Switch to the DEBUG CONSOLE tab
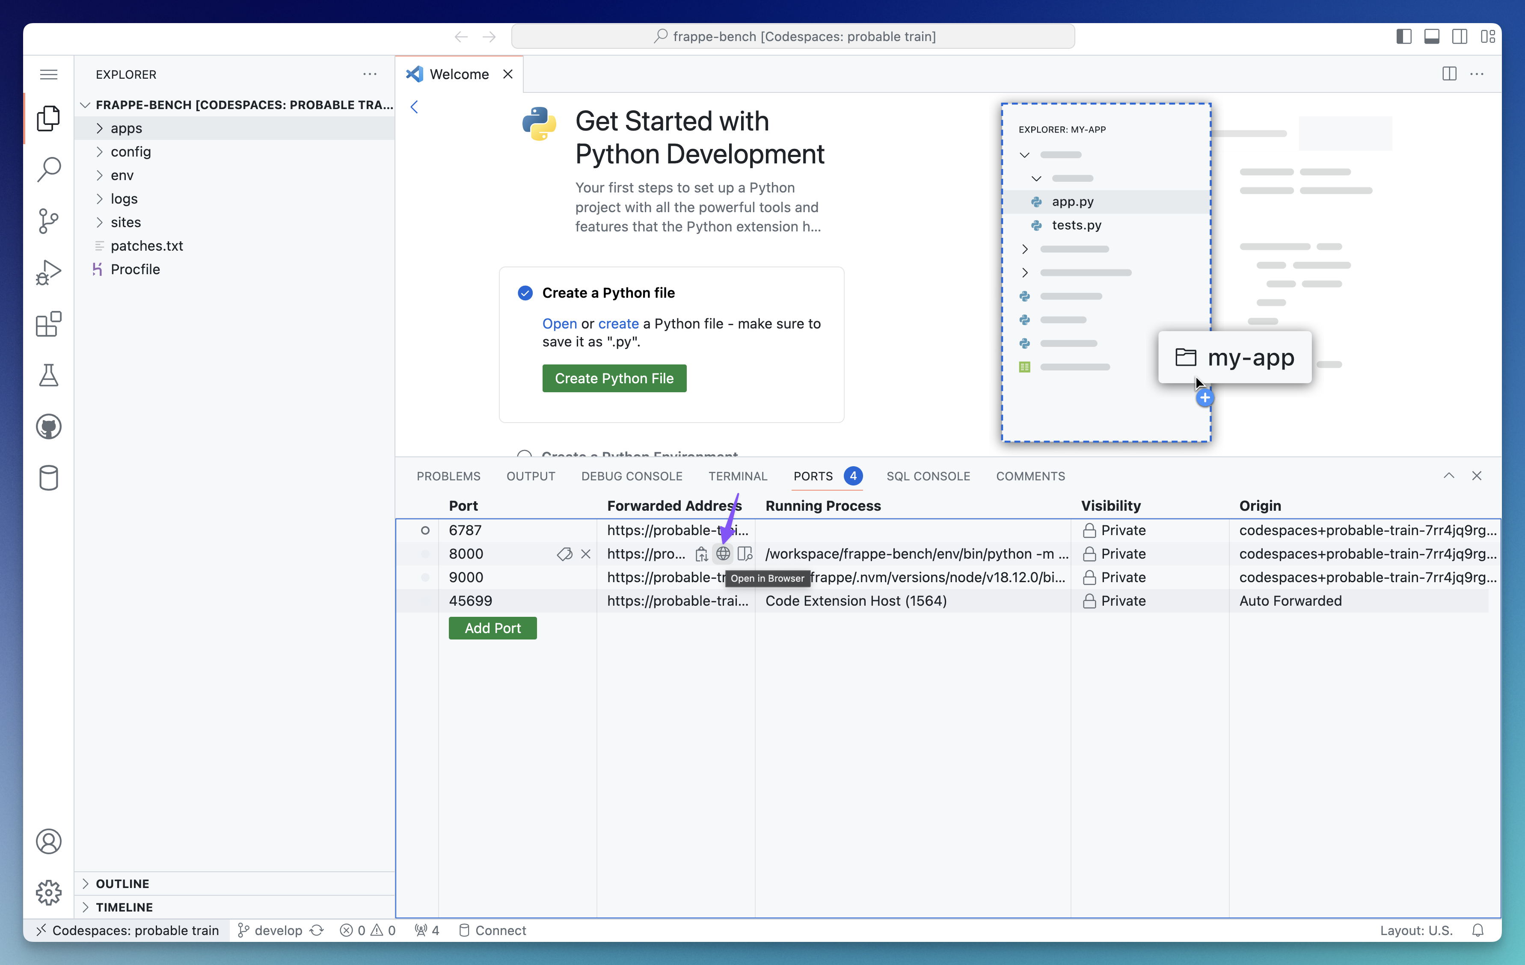 point(632,476)
